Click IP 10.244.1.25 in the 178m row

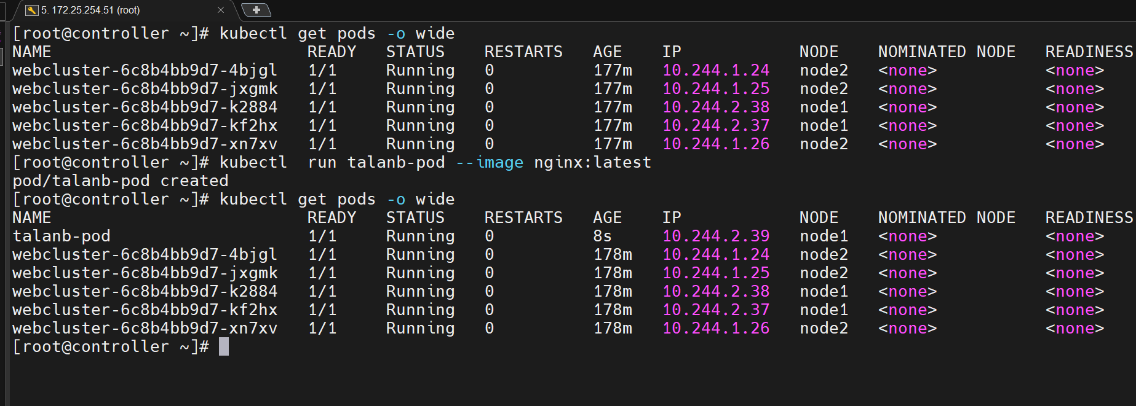point(716,273)
